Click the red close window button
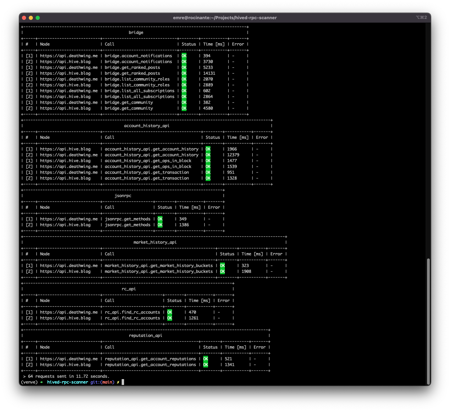 (24, 18)
